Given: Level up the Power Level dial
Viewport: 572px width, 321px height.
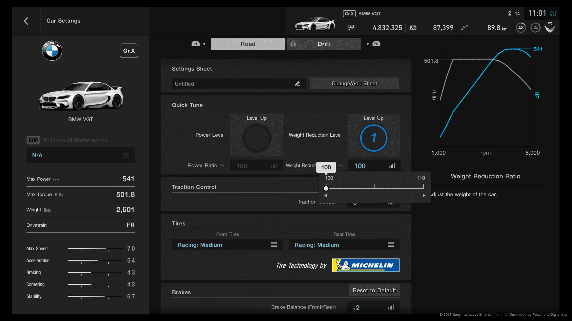Looking at the screenshot, I should [257, 135].
